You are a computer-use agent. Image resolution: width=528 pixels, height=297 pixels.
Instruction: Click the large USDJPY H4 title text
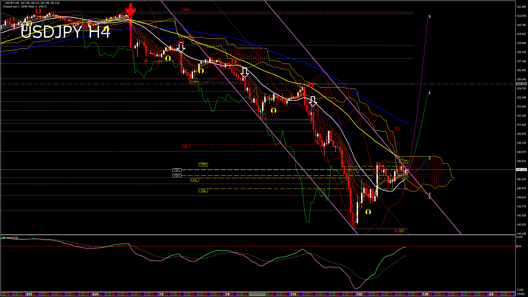pos(65,32)
